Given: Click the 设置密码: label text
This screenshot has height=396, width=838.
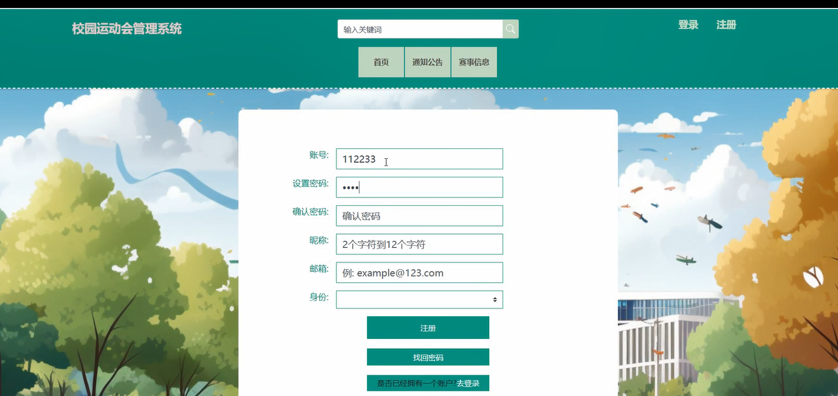Looking at the screenshot, I should click(x=310, y=183).
